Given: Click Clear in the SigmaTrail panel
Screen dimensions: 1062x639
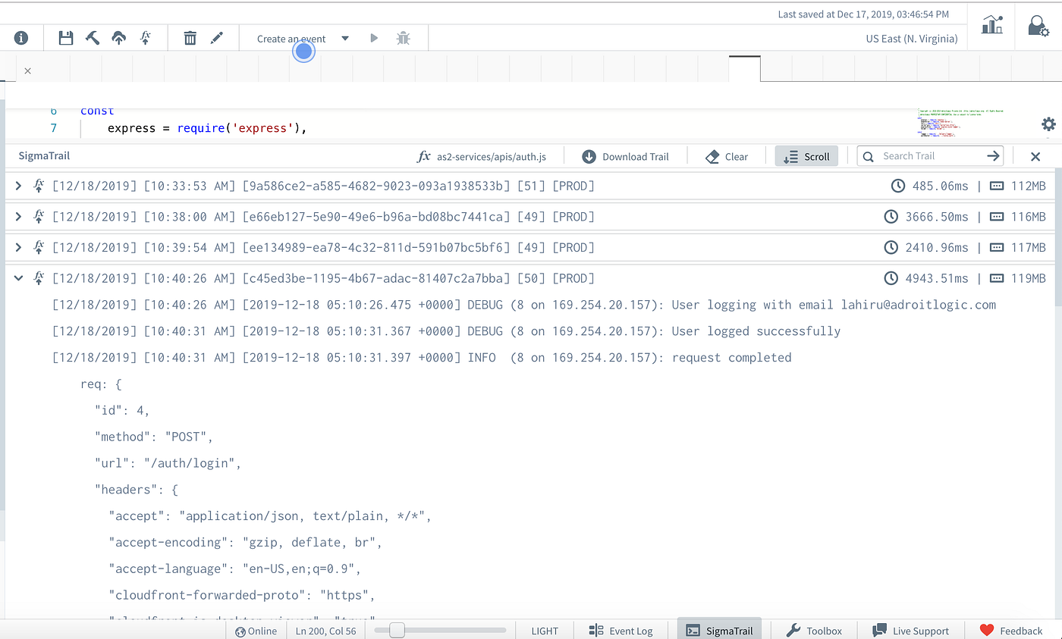Looking at the screenshot, I should click(x=726, y=155).
